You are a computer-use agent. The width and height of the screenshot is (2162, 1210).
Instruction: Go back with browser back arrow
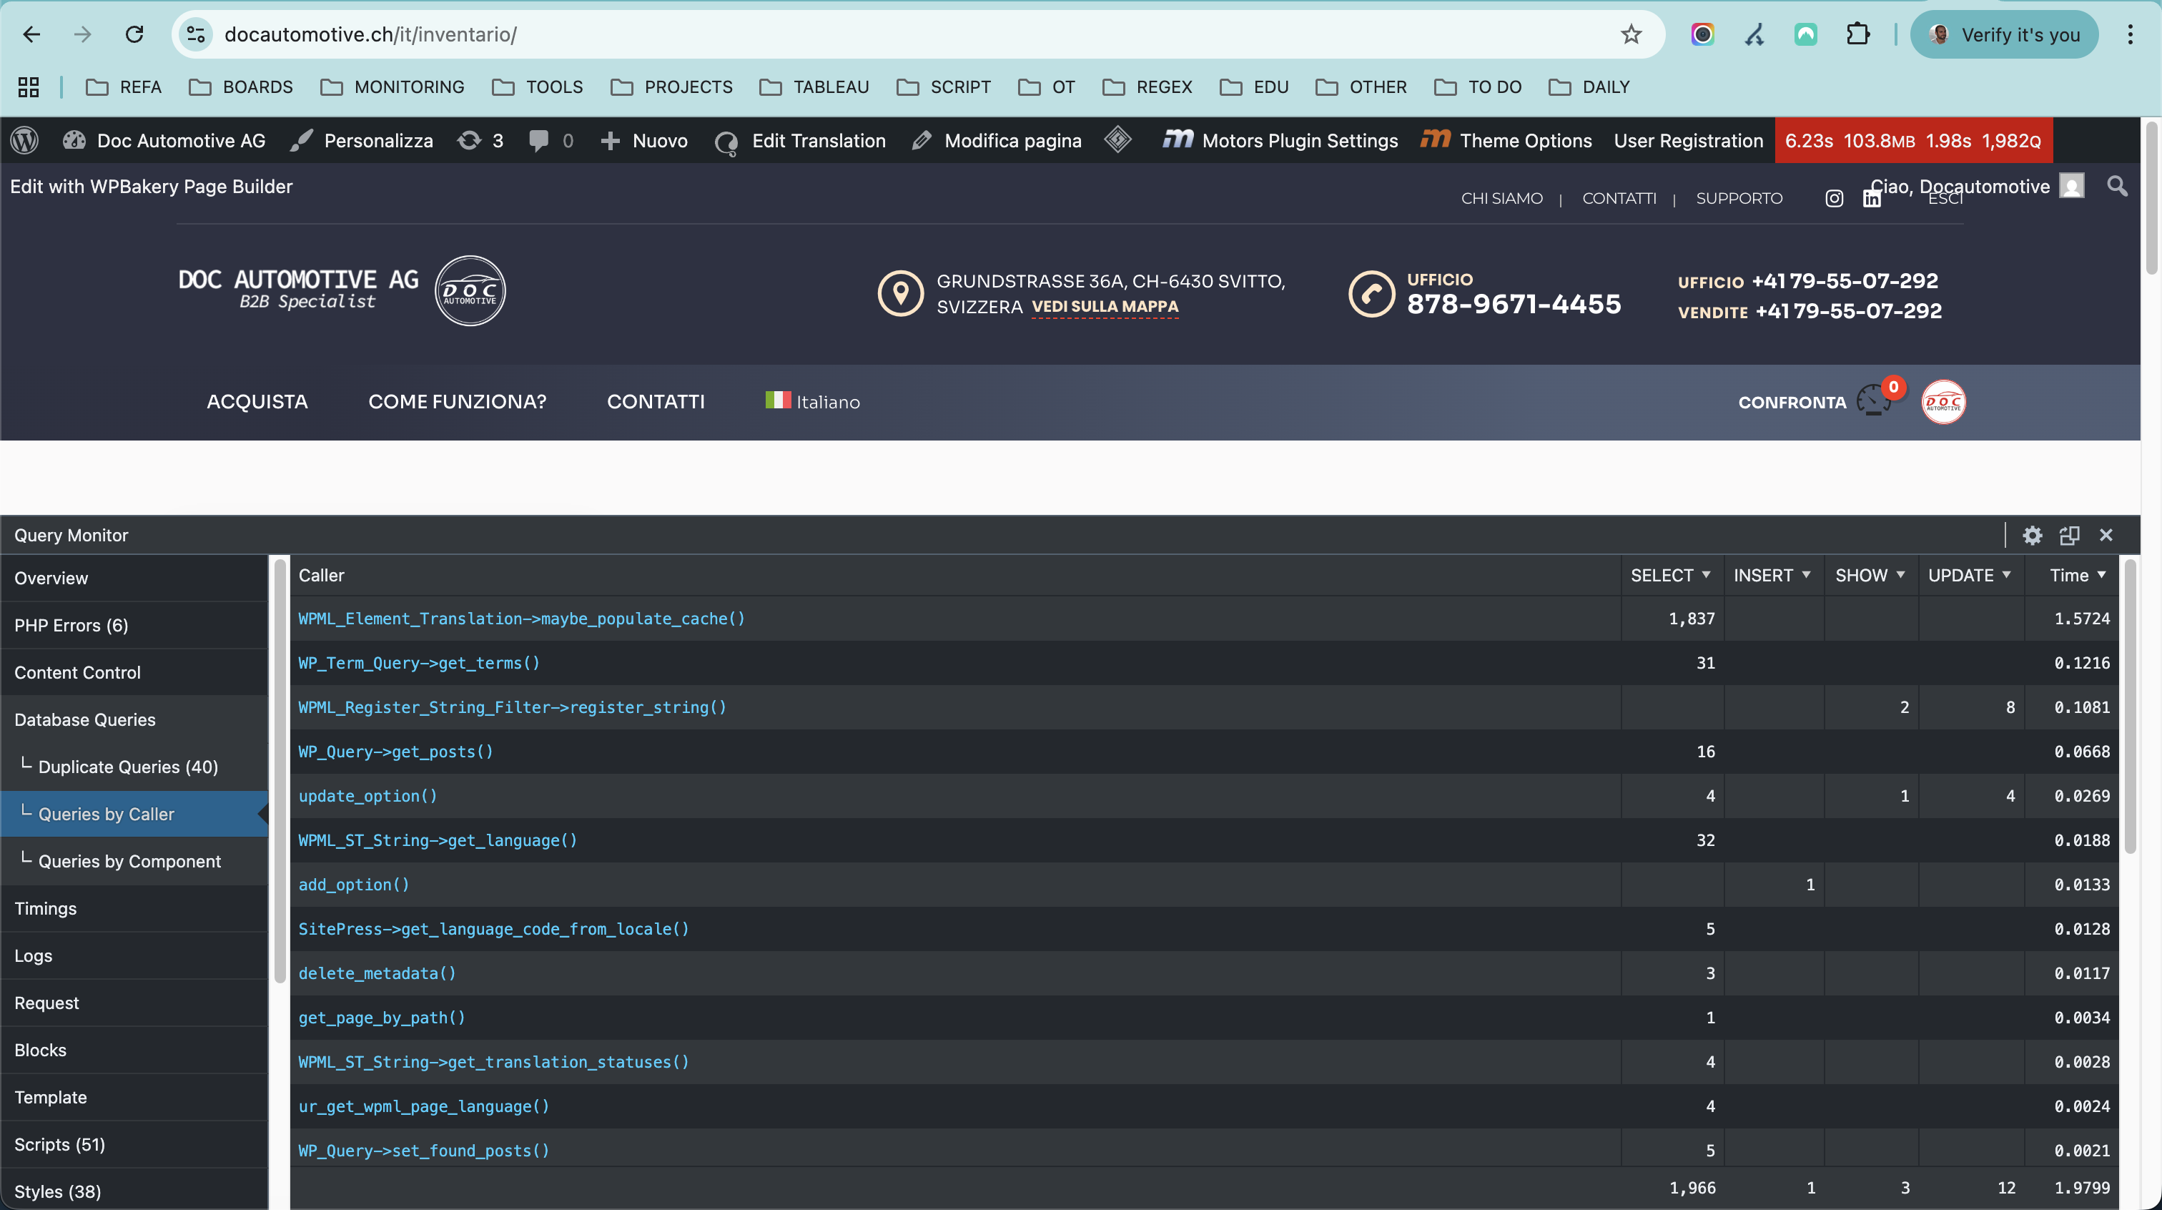tap(31, 34)
